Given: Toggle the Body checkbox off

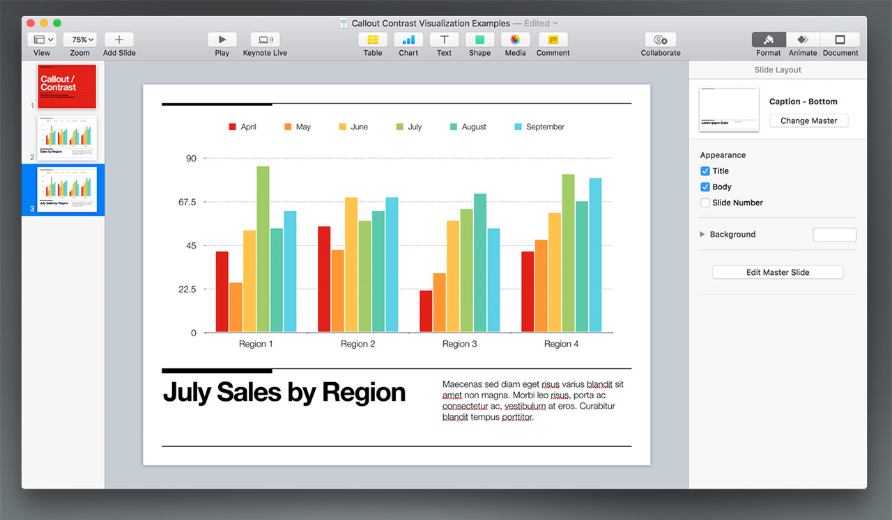Looking at the screenshot, I should [705, 187].
